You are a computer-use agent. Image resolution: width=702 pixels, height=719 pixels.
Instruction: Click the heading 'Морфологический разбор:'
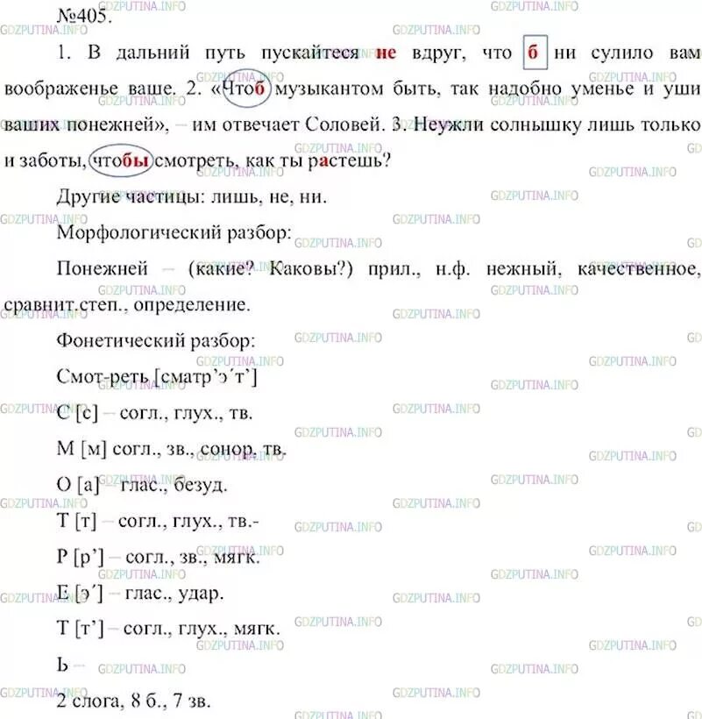(x=174, y=233)
